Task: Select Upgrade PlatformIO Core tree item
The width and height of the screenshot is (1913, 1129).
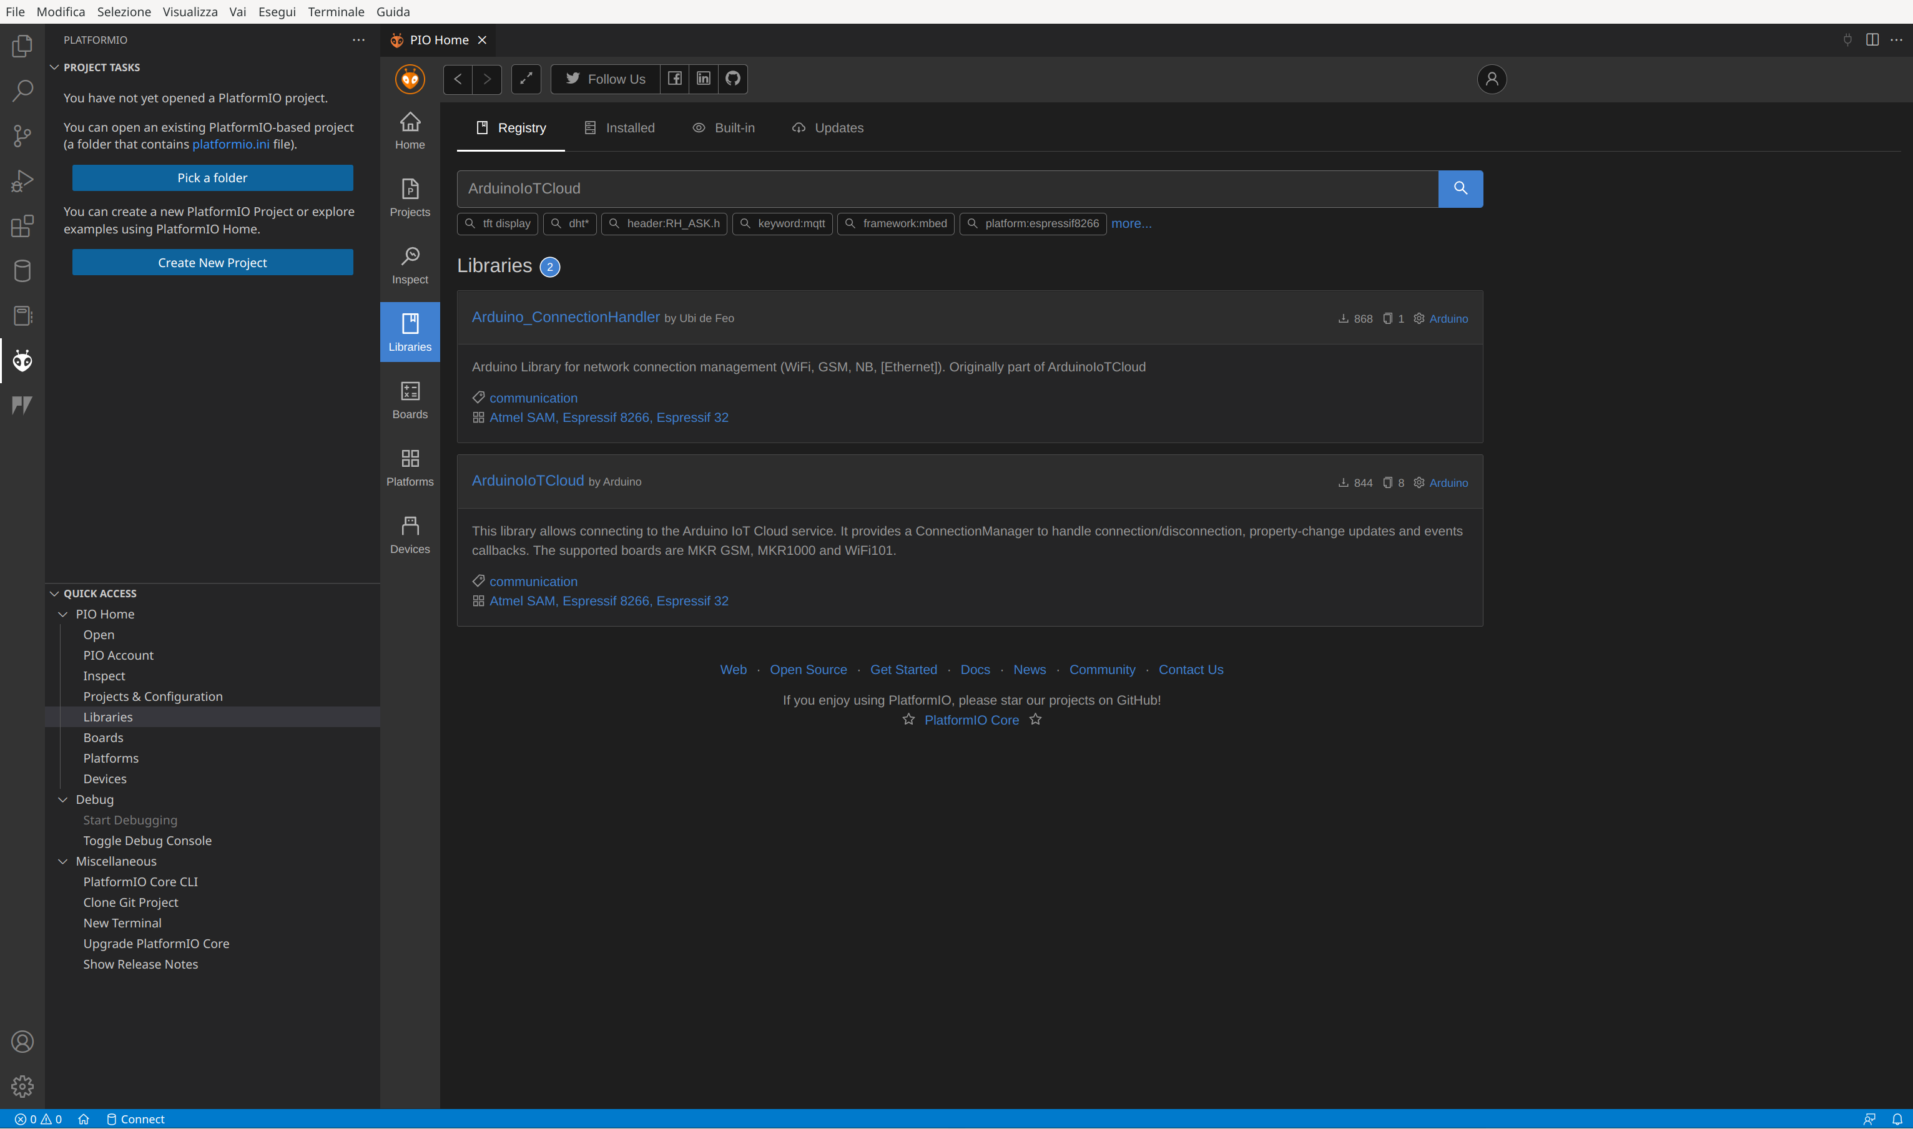Action: tap(156, 942)
